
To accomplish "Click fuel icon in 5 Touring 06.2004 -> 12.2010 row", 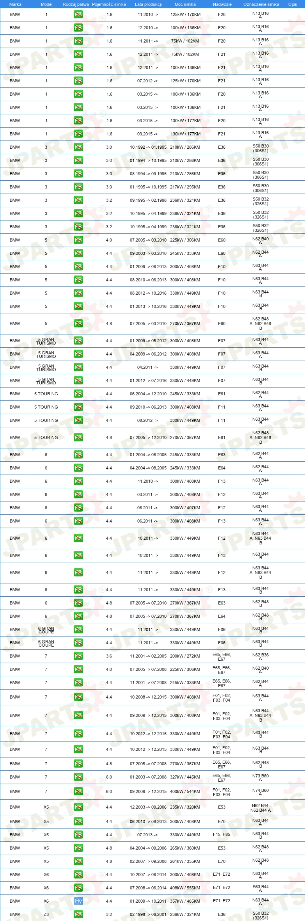I will point(78,394).
